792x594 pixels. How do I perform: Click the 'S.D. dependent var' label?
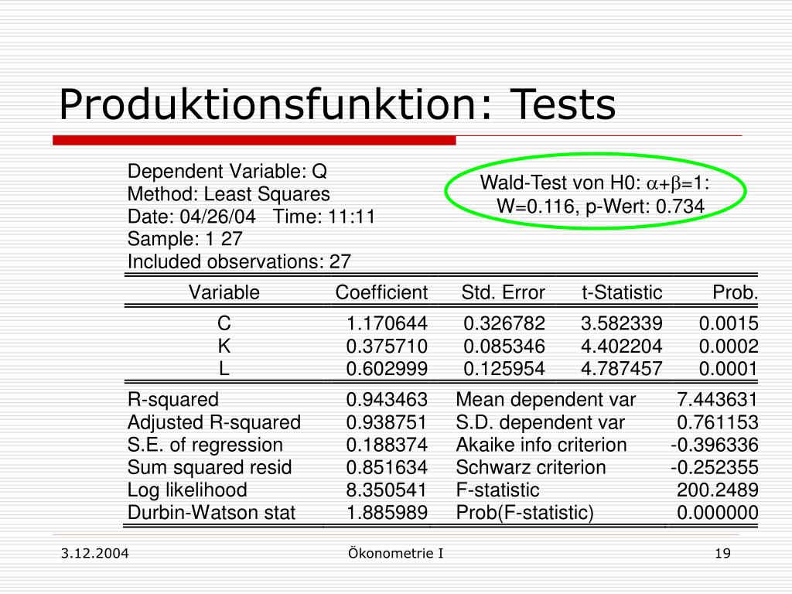[540, 422]
